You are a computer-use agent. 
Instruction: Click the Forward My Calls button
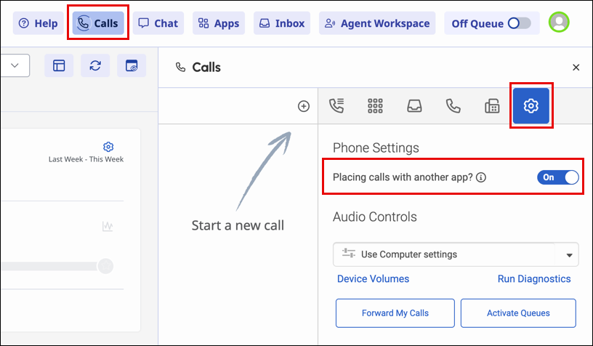point(395,313)
